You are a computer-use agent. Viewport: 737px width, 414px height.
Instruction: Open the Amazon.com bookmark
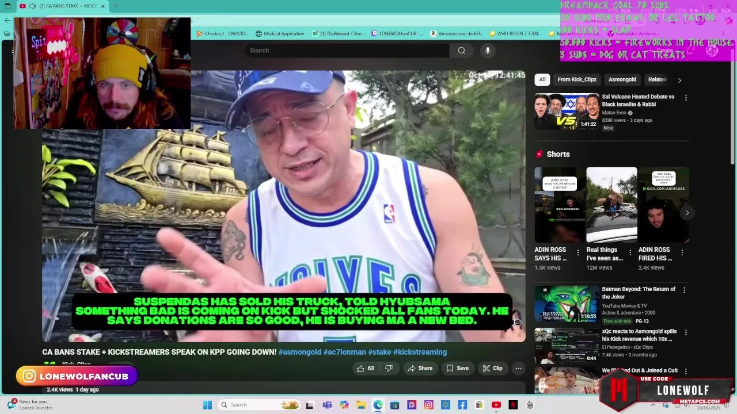pyautogui.click(x=457, y=34)
